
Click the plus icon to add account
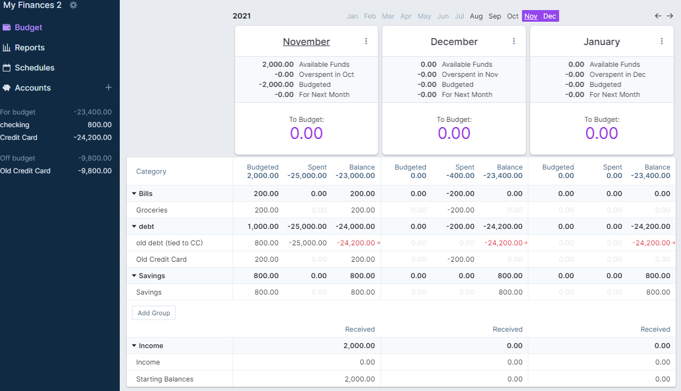point(109,87)
